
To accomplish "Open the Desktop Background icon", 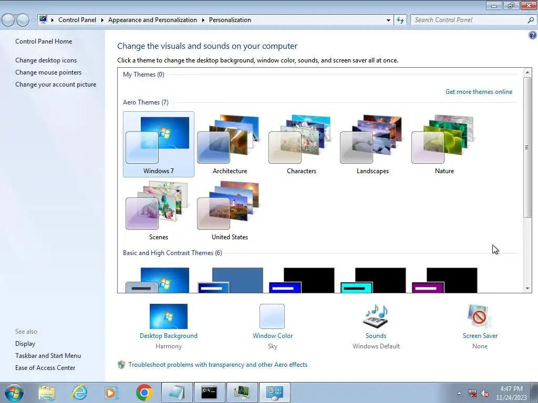I will pos(169,316).
